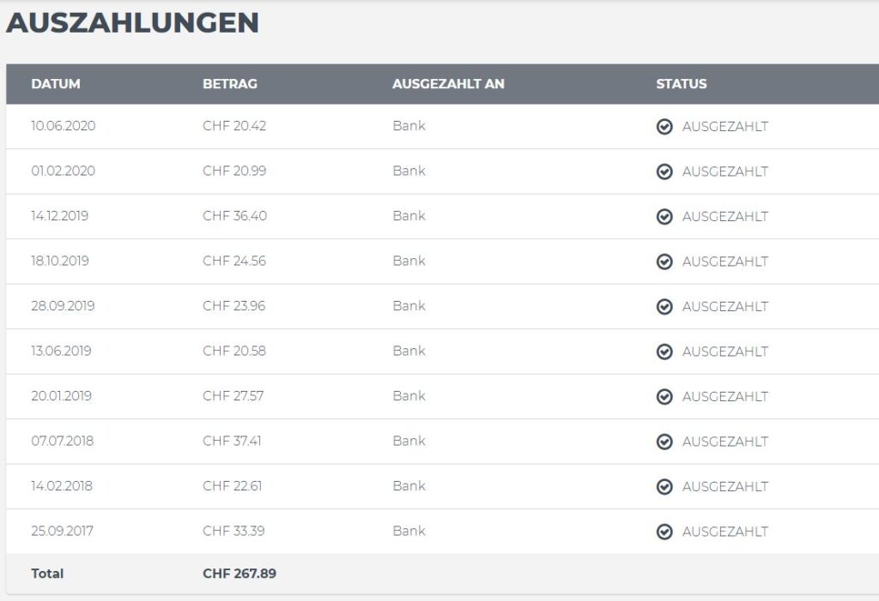Click the AUSGEZAHLT AN column header

click(448, 84)
